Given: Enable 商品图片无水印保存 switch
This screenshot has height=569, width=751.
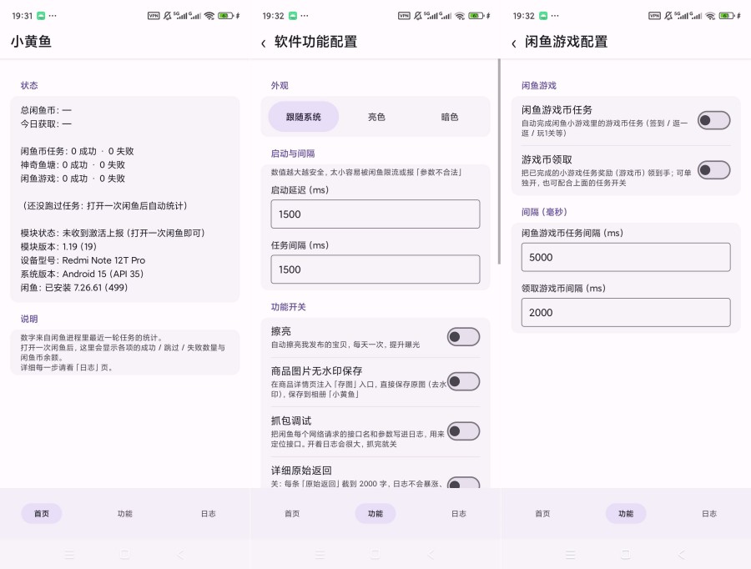Looking at the screenshot, I should pyautogui.click(x=463, y=381).
